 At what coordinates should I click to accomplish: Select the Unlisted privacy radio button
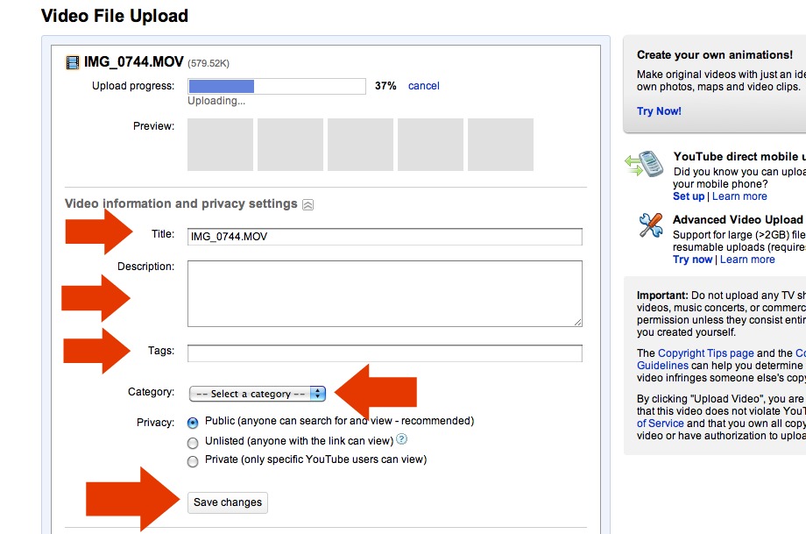[193, 443]
